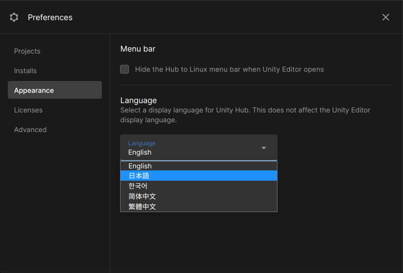Image resolution: width=403 pixels, height=273 pixels.
Task: Choose English from the language list
Action: tap(199, 166)
